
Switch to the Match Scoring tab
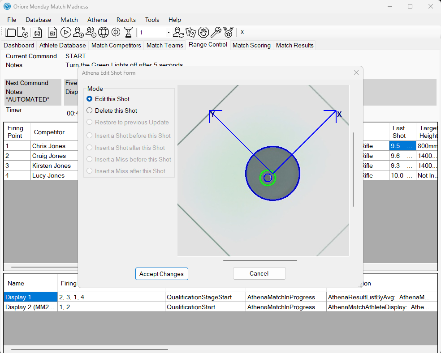tap(251, 46)
